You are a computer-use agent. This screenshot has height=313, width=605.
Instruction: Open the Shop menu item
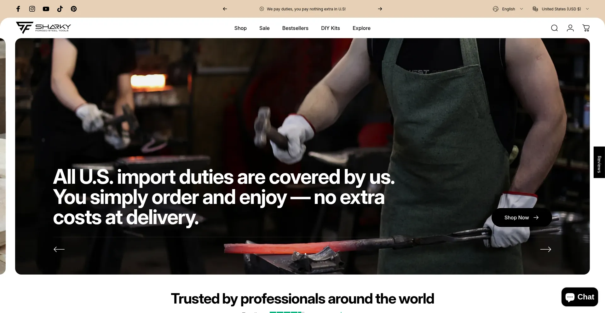coord(240,28)
